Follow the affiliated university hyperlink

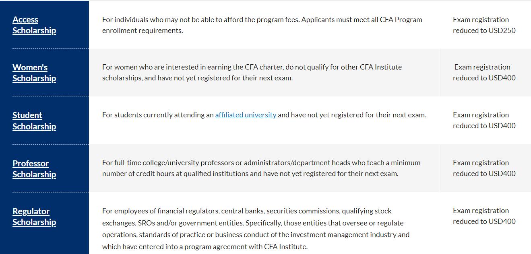point(246,115)
